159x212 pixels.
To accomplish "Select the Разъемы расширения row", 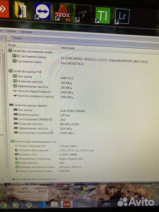I will [54, 150].
